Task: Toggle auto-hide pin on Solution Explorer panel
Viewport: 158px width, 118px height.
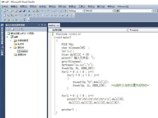Action: pyautogui.click(x=42, y=25)
